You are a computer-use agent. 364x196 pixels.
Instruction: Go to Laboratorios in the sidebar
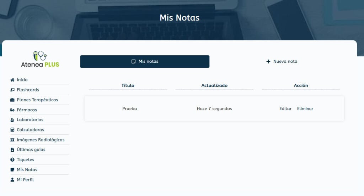coord(30,120)
